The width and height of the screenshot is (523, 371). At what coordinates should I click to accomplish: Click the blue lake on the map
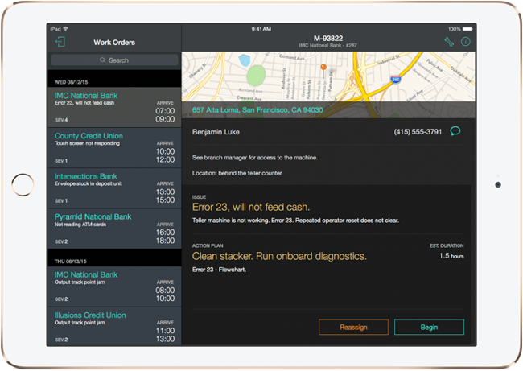245,60
